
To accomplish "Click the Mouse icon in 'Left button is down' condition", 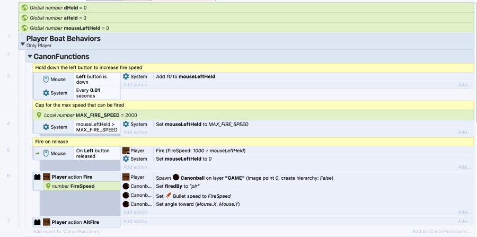I will point(46,80).
